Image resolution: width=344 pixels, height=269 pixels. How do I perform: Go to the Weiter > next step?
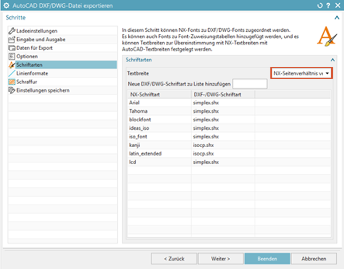[x=220, y=258]
